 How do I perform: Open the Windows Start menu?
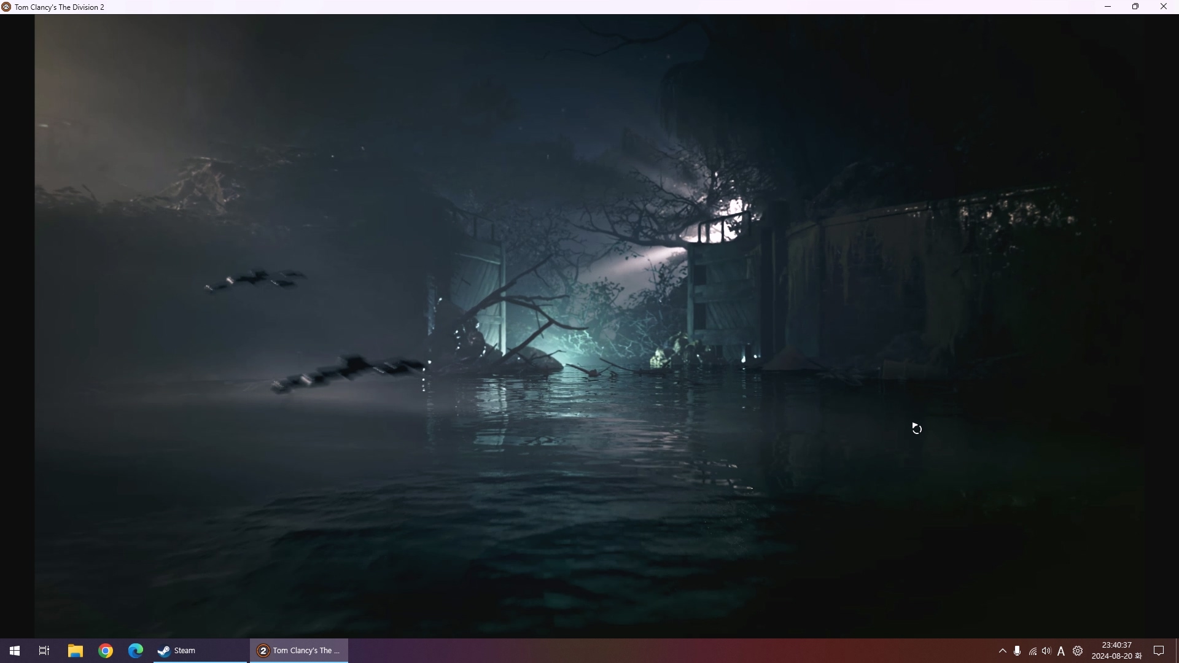(x=15, y=651)
